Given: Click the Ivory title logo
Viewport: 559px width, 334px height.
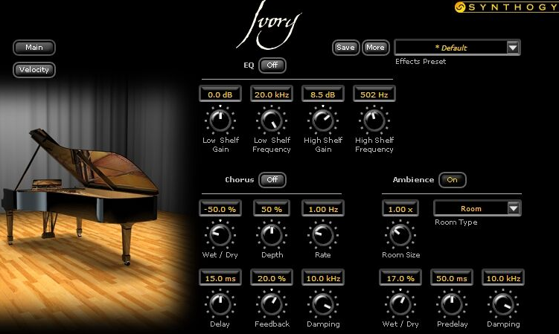Looking at the screenshot, I should [x=269, y=25].
